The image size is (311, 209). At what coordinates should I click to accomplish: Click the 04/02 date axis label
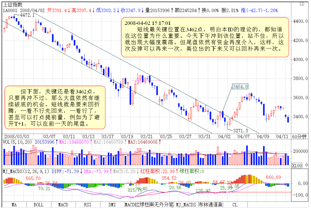click(224, 137)
